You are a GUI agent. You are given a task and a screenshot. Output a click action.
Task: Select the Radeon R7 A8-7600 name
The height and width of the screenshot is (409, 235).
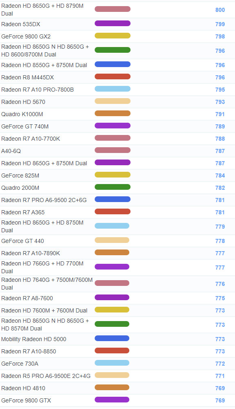pyautogui.click(x=27, y=298)
